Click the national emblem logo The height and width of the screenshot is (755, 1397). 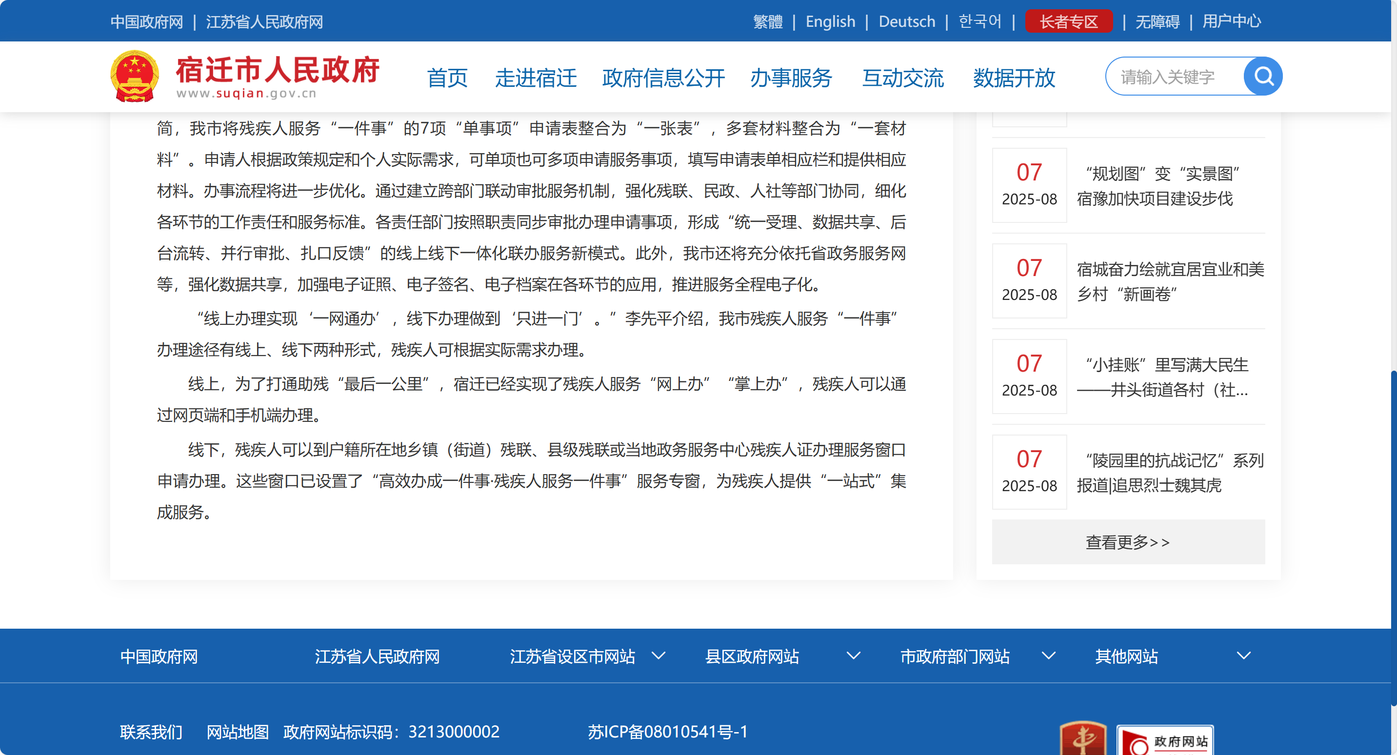(x=135, y=77)
